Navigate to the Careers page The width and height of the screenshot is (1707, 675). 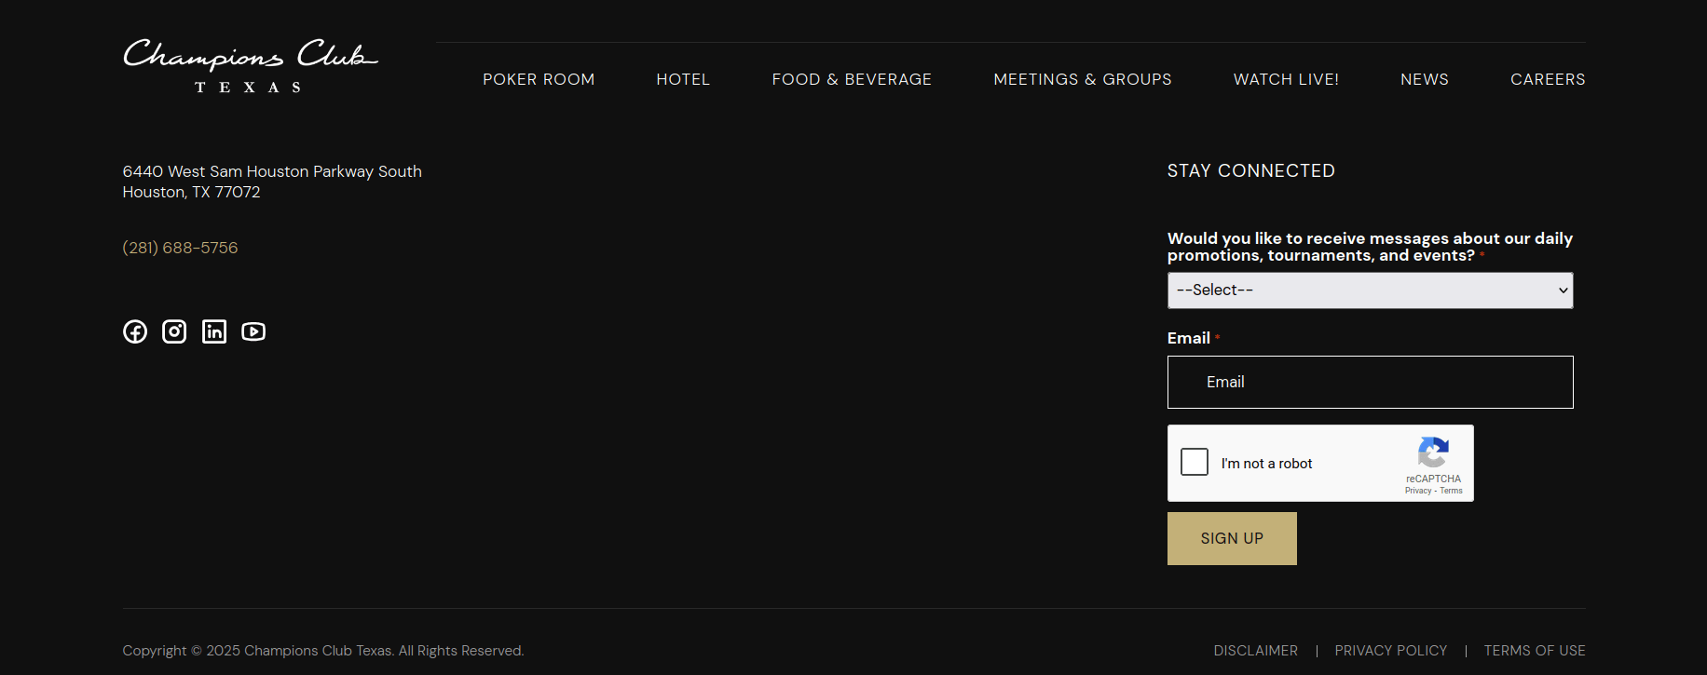pos(1548,80)
